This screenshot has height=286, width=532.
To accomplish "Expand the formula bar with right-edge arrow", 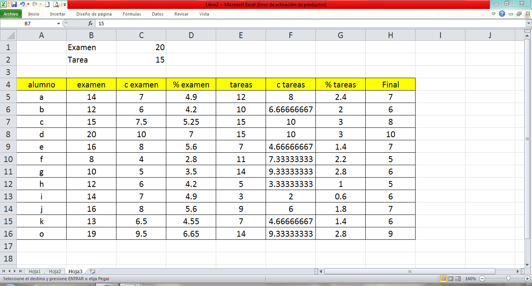I will tap(528, 24).
